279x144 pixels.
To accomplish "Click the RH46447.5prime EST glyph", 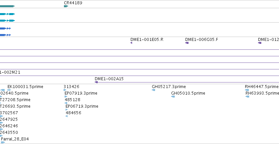I will click(x=247, y=90).
